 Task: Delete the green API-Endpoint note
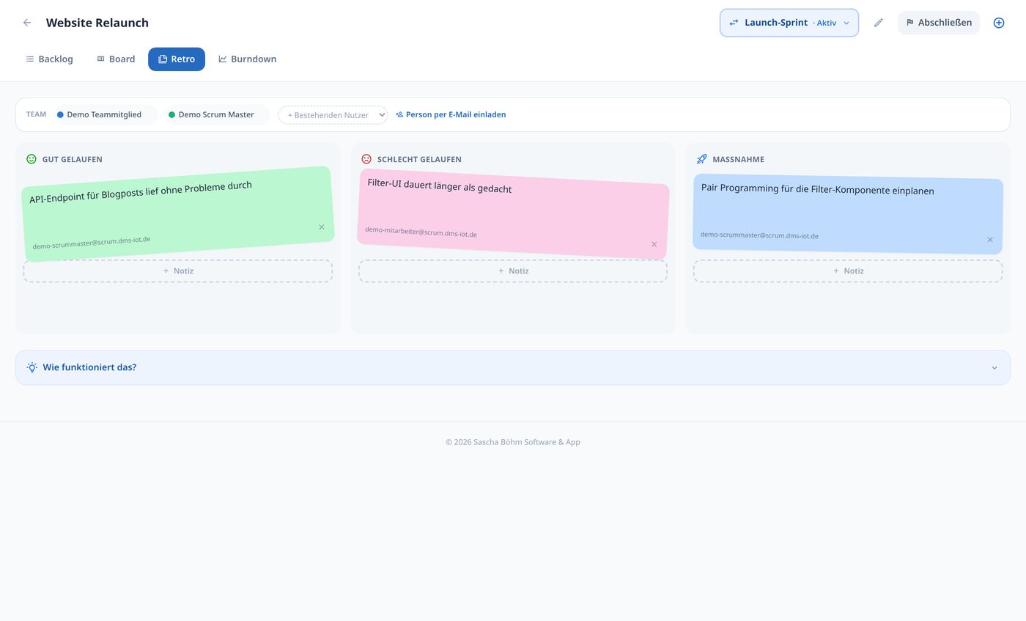click(321, 227)
